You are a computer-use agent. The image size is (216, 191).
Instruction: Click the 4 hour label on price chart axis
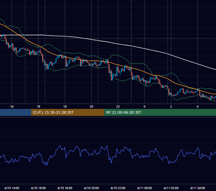point(198,107)
